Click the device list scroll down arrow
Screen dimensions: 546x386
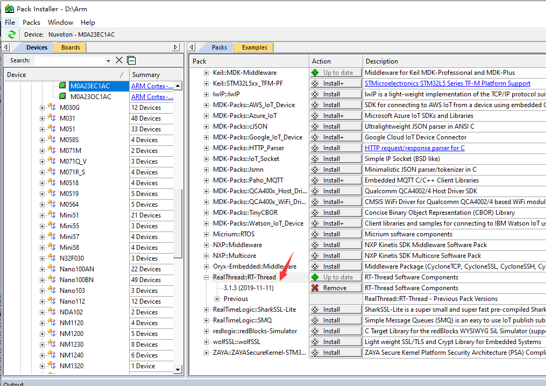click(x=178, y=369)
